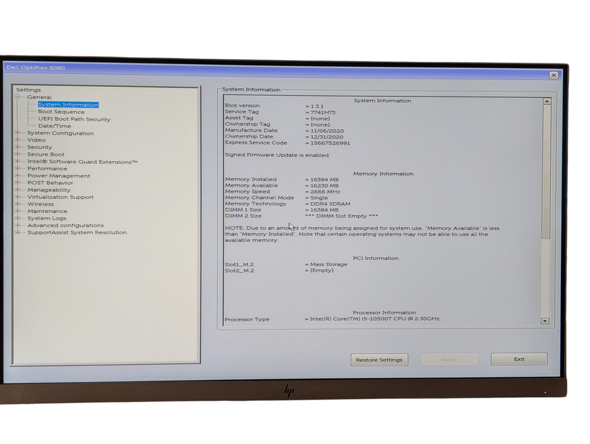Click Slot2_M.2 (Empty) value
Screen dimensions: 590x444
tap(322, 271)
